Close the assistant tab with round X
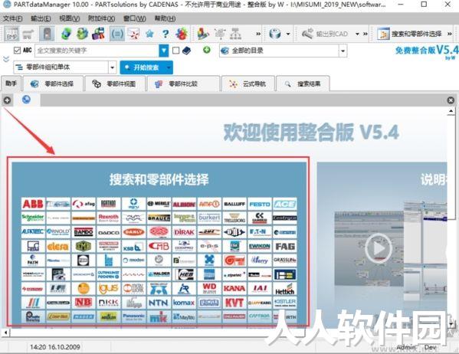 (451, 100)
